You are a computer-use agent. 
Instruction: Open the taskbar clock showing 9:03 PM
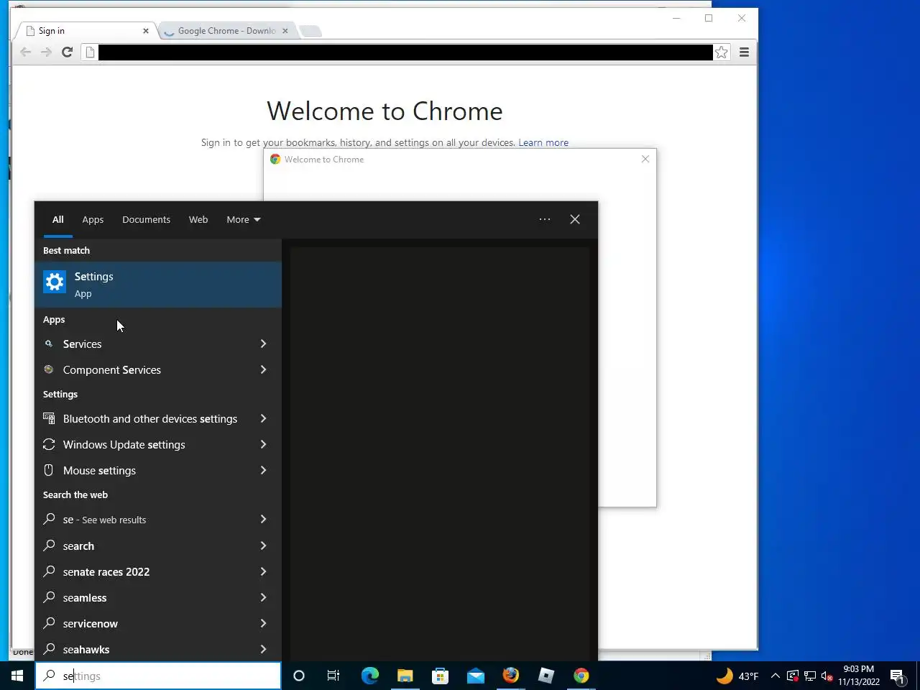(x=858, y=676)
